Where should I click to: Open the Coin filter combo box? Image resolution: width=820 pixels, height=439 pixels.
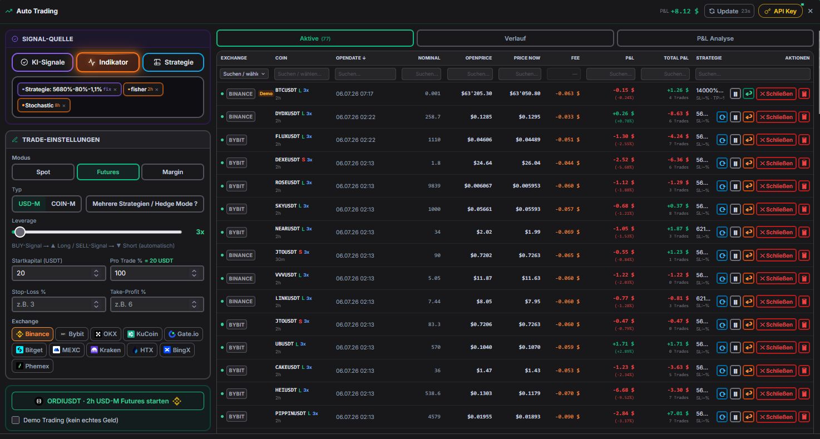click(302, 73)
